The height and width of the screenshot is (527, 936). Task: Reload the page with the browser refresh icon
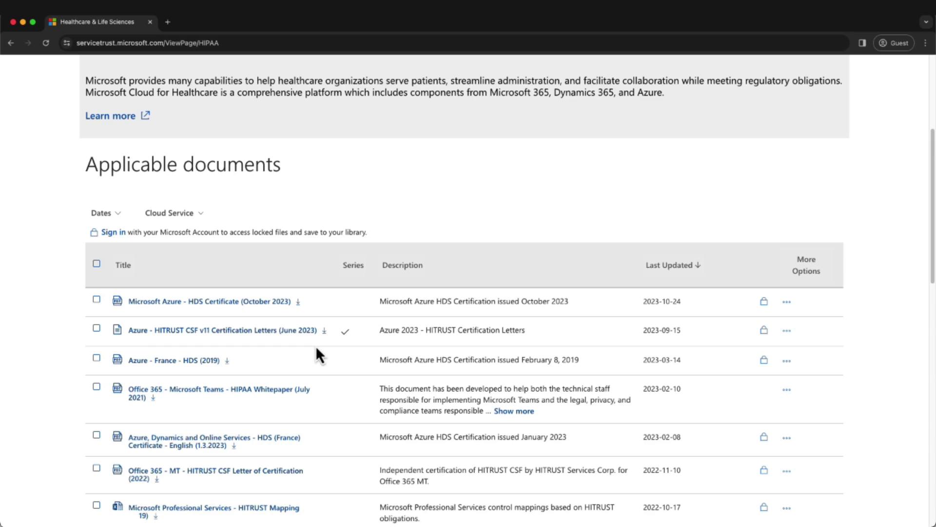pos(46,43)
